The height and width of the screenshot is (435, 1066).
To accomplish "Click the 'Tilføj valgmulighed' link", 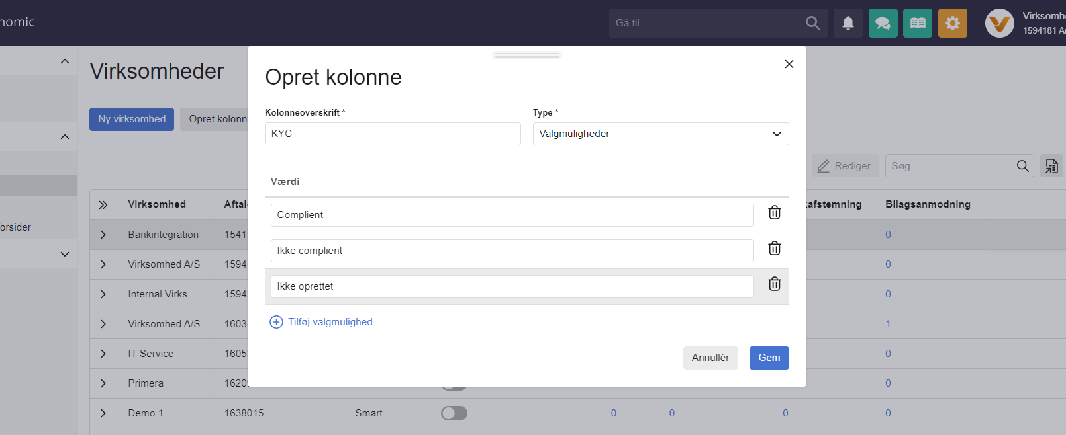I will [x=330, y=322].
